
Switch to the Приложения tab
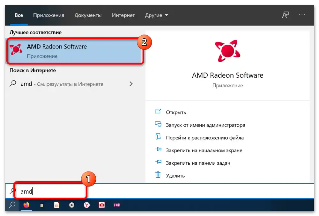[x=48, y=15]
